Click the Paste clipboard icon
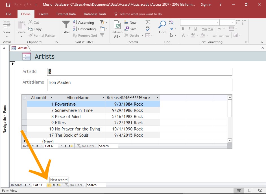This screenshot has width=266, height=194. coord(21,25)
